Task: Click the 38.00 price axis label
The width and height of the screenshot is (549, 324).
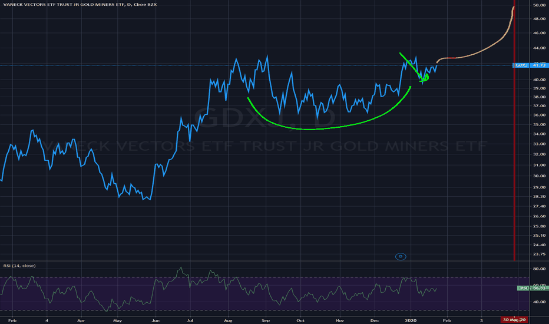Action: click(539, 97)
